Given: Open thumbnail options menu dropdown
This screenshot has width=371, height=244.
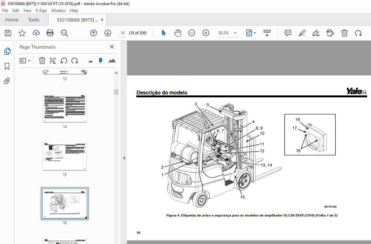Looking at the screenshot, I should click(25, 61).
